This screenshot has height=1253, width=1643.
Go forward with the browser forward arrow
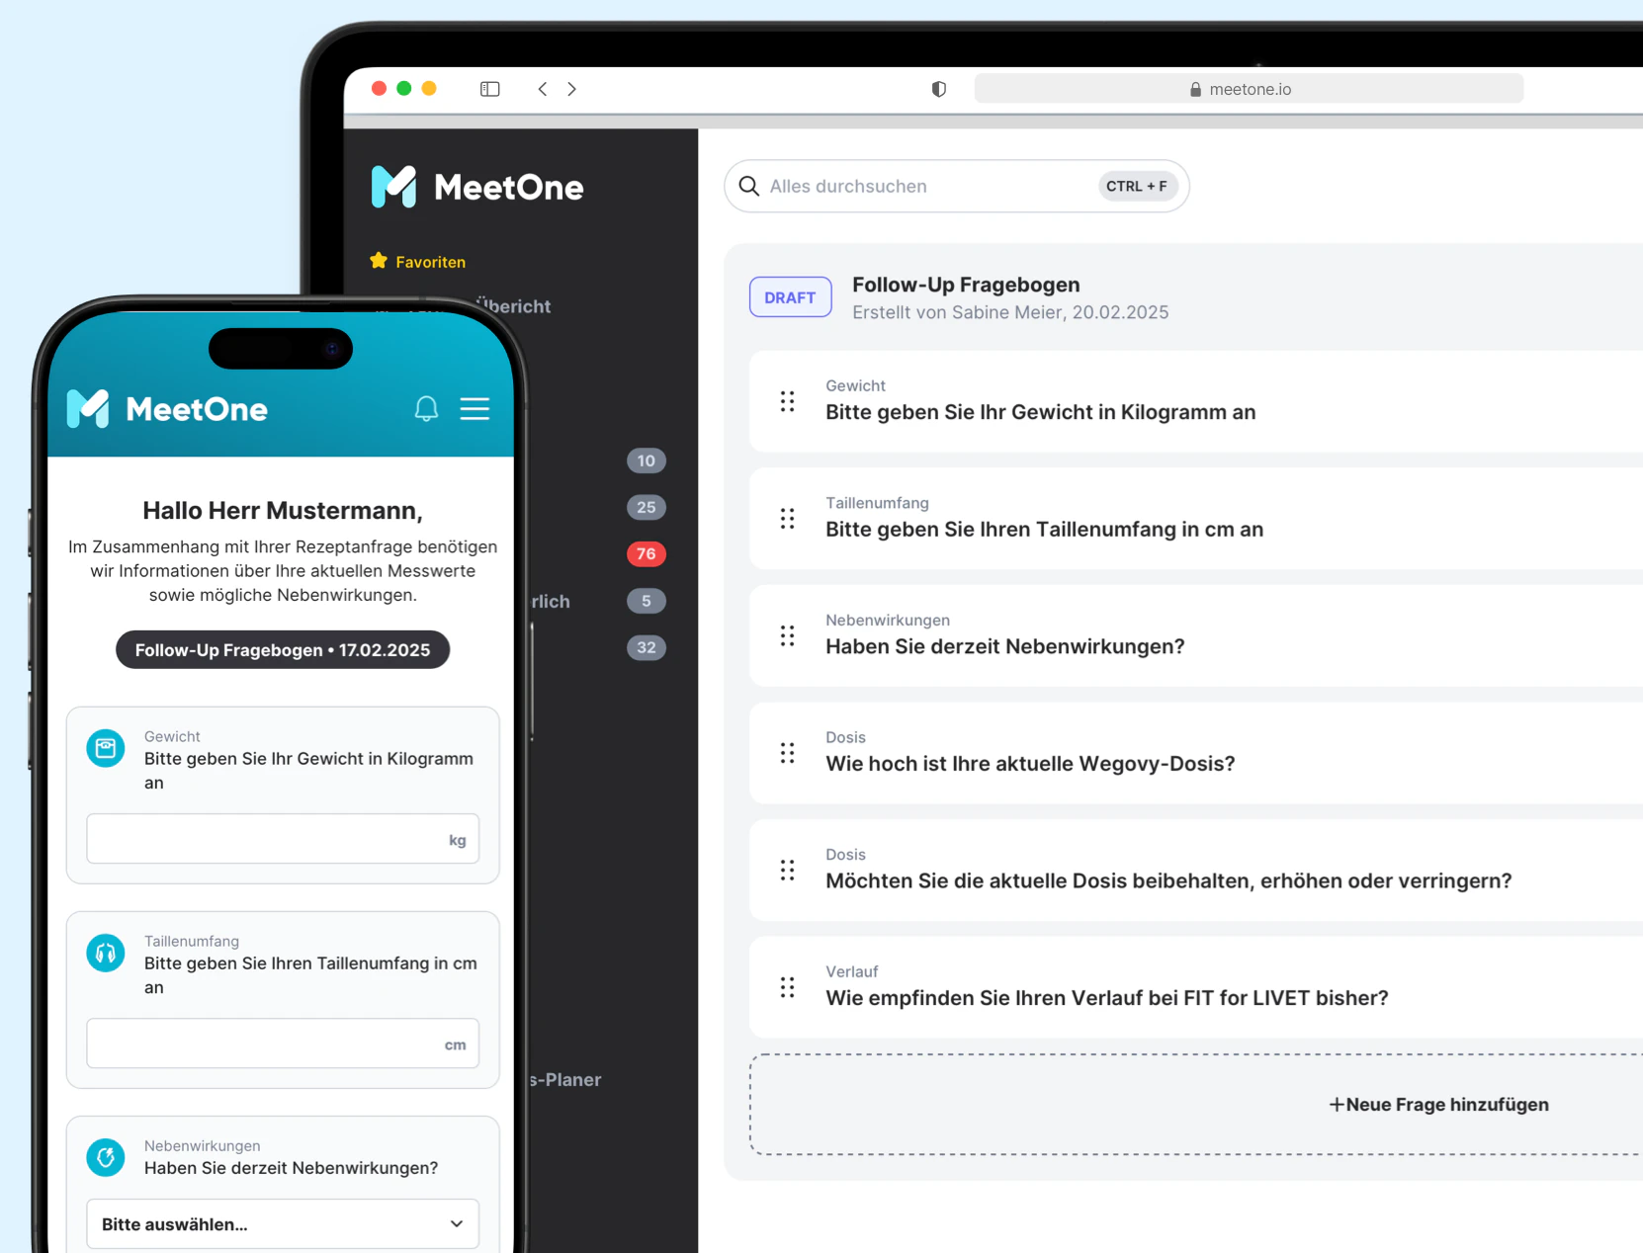coord(572,89)
